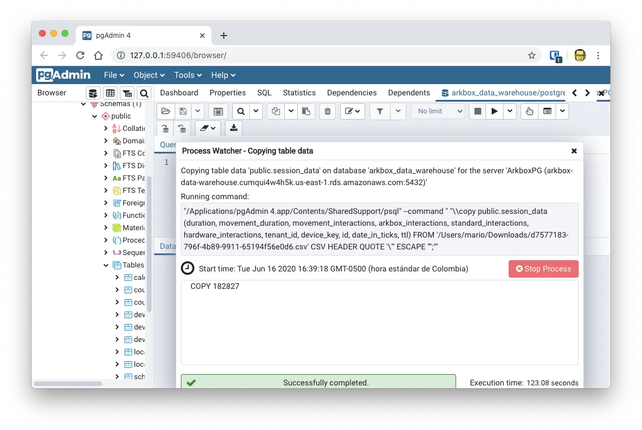The image size is (642, 430).
Task: Click Browser panel filtered rows icon
Action: pos(127,93)
